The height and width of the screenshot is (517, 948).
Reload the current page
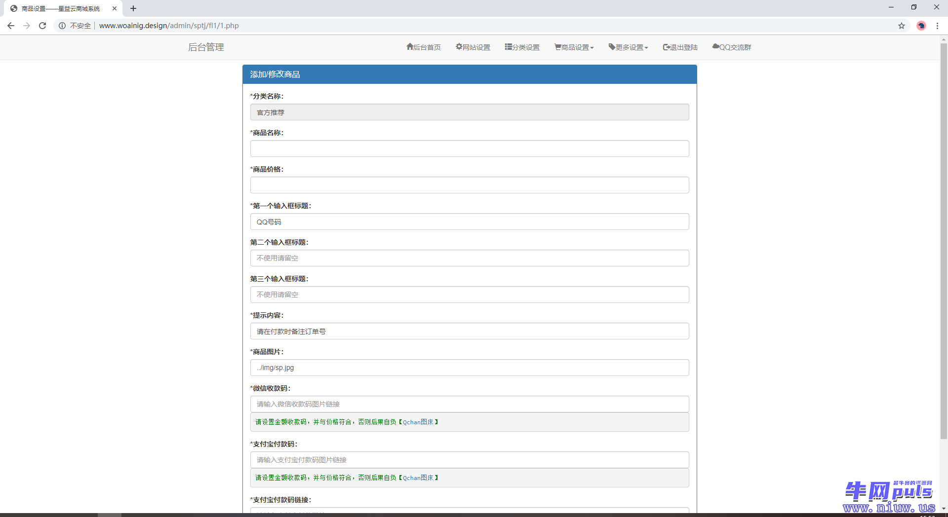point(42,26)
